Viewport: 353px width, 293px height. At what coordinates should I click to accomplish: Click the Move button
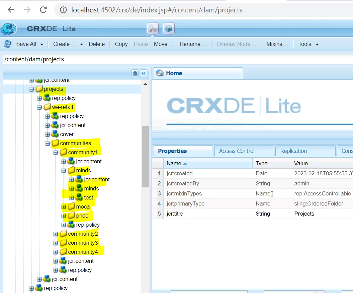point(164,44)
